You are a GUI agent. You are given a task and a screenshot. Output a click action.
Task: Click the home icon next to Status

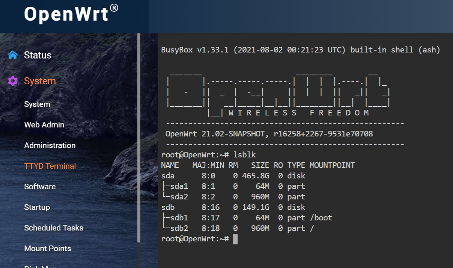13,55
